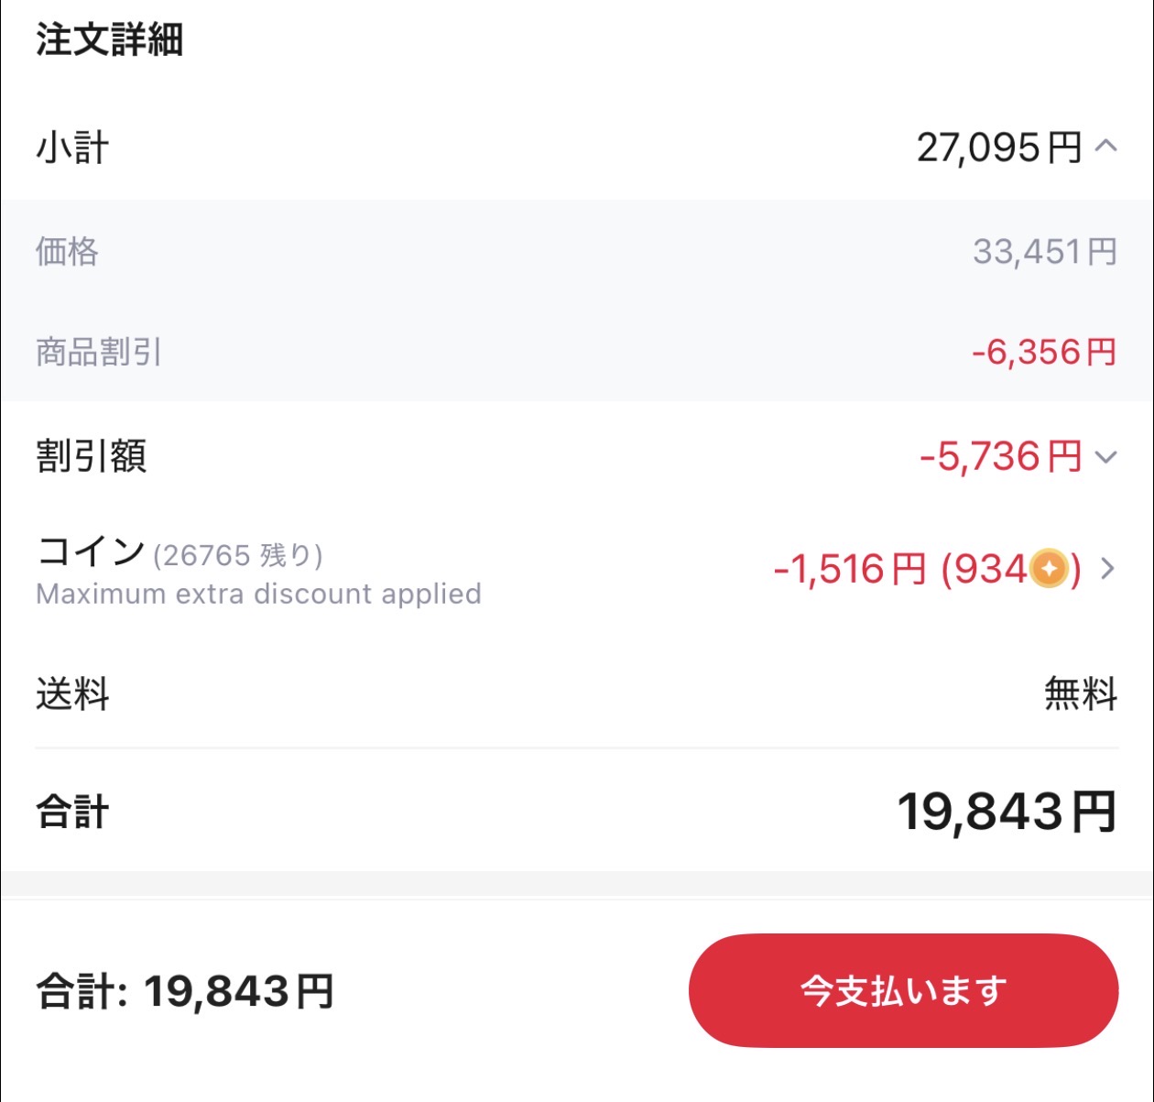This screenshot has height=1102, width=1154.
Task: Tap the red -1,516円 coin discount value
Action: (847, 570)
